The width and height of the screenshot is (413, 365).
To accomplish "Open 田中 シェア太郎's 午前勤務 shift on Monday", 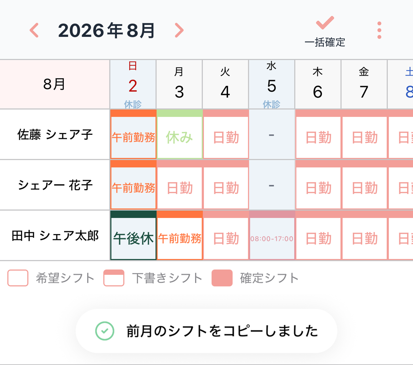I will pos(179,235).
